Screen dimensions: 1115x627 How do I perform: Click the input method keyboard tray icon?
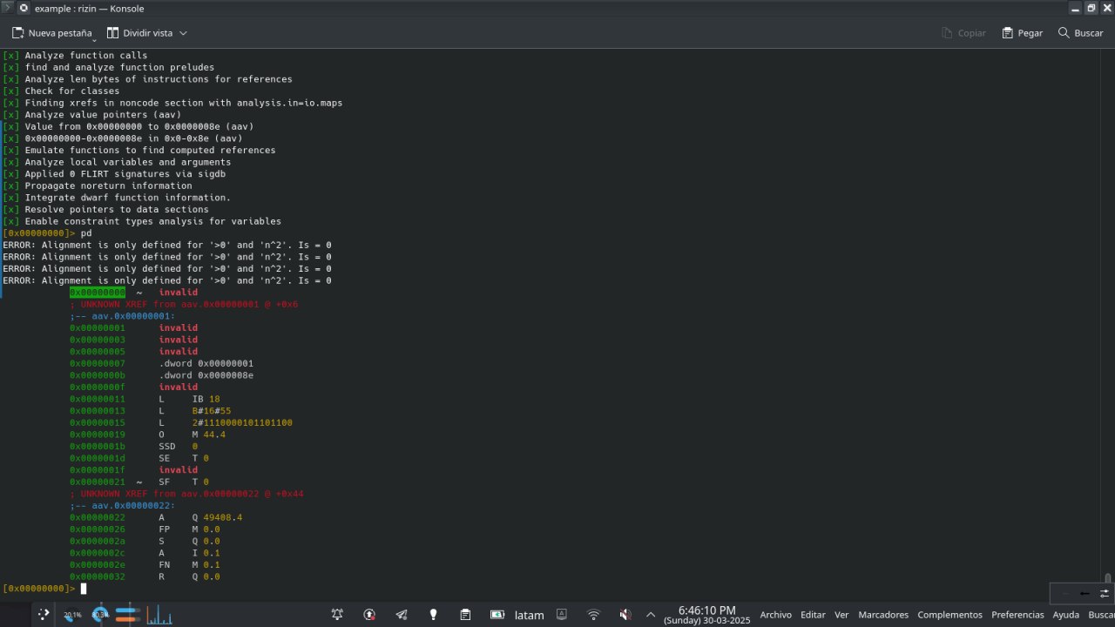[x=562, y=615]
